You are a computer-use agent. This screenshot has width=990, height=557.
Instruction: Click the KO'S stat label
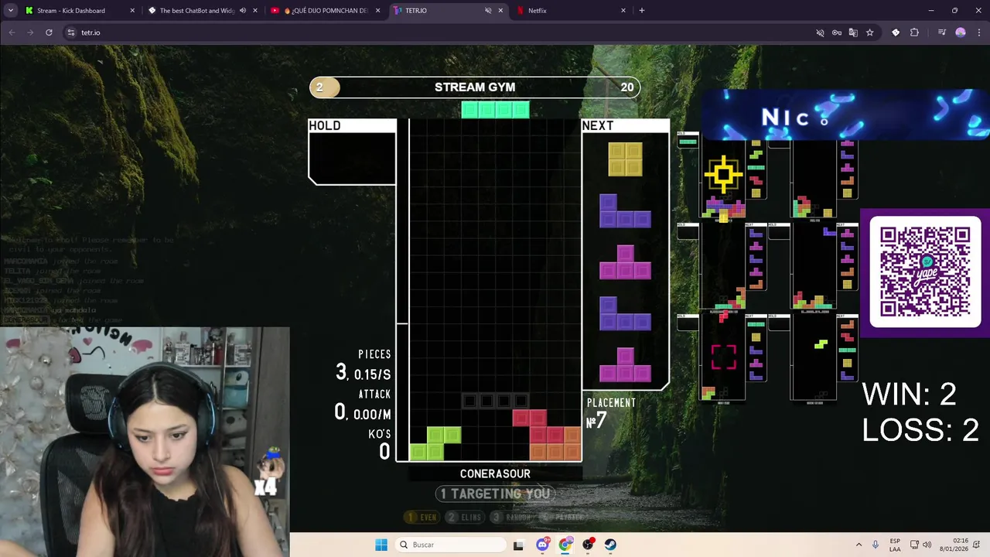(x=379, y=434)
